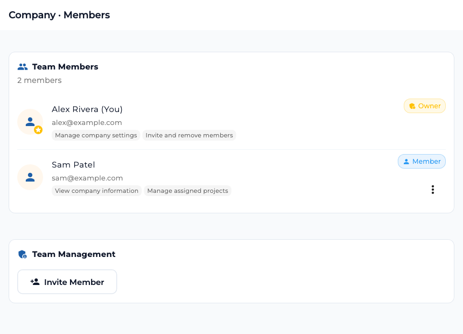Click the person icon inside Member badge
The image size is (463, 334).
(406, 162)
